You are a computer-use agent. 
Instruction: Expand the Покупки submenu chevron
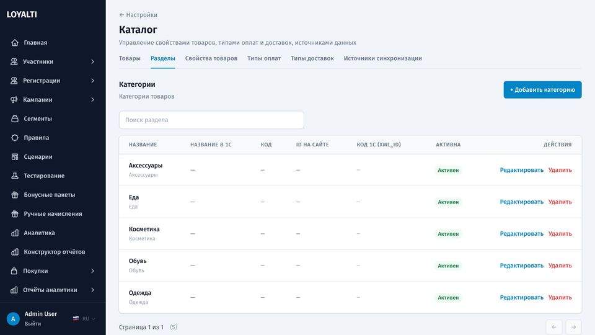(92, 271)
